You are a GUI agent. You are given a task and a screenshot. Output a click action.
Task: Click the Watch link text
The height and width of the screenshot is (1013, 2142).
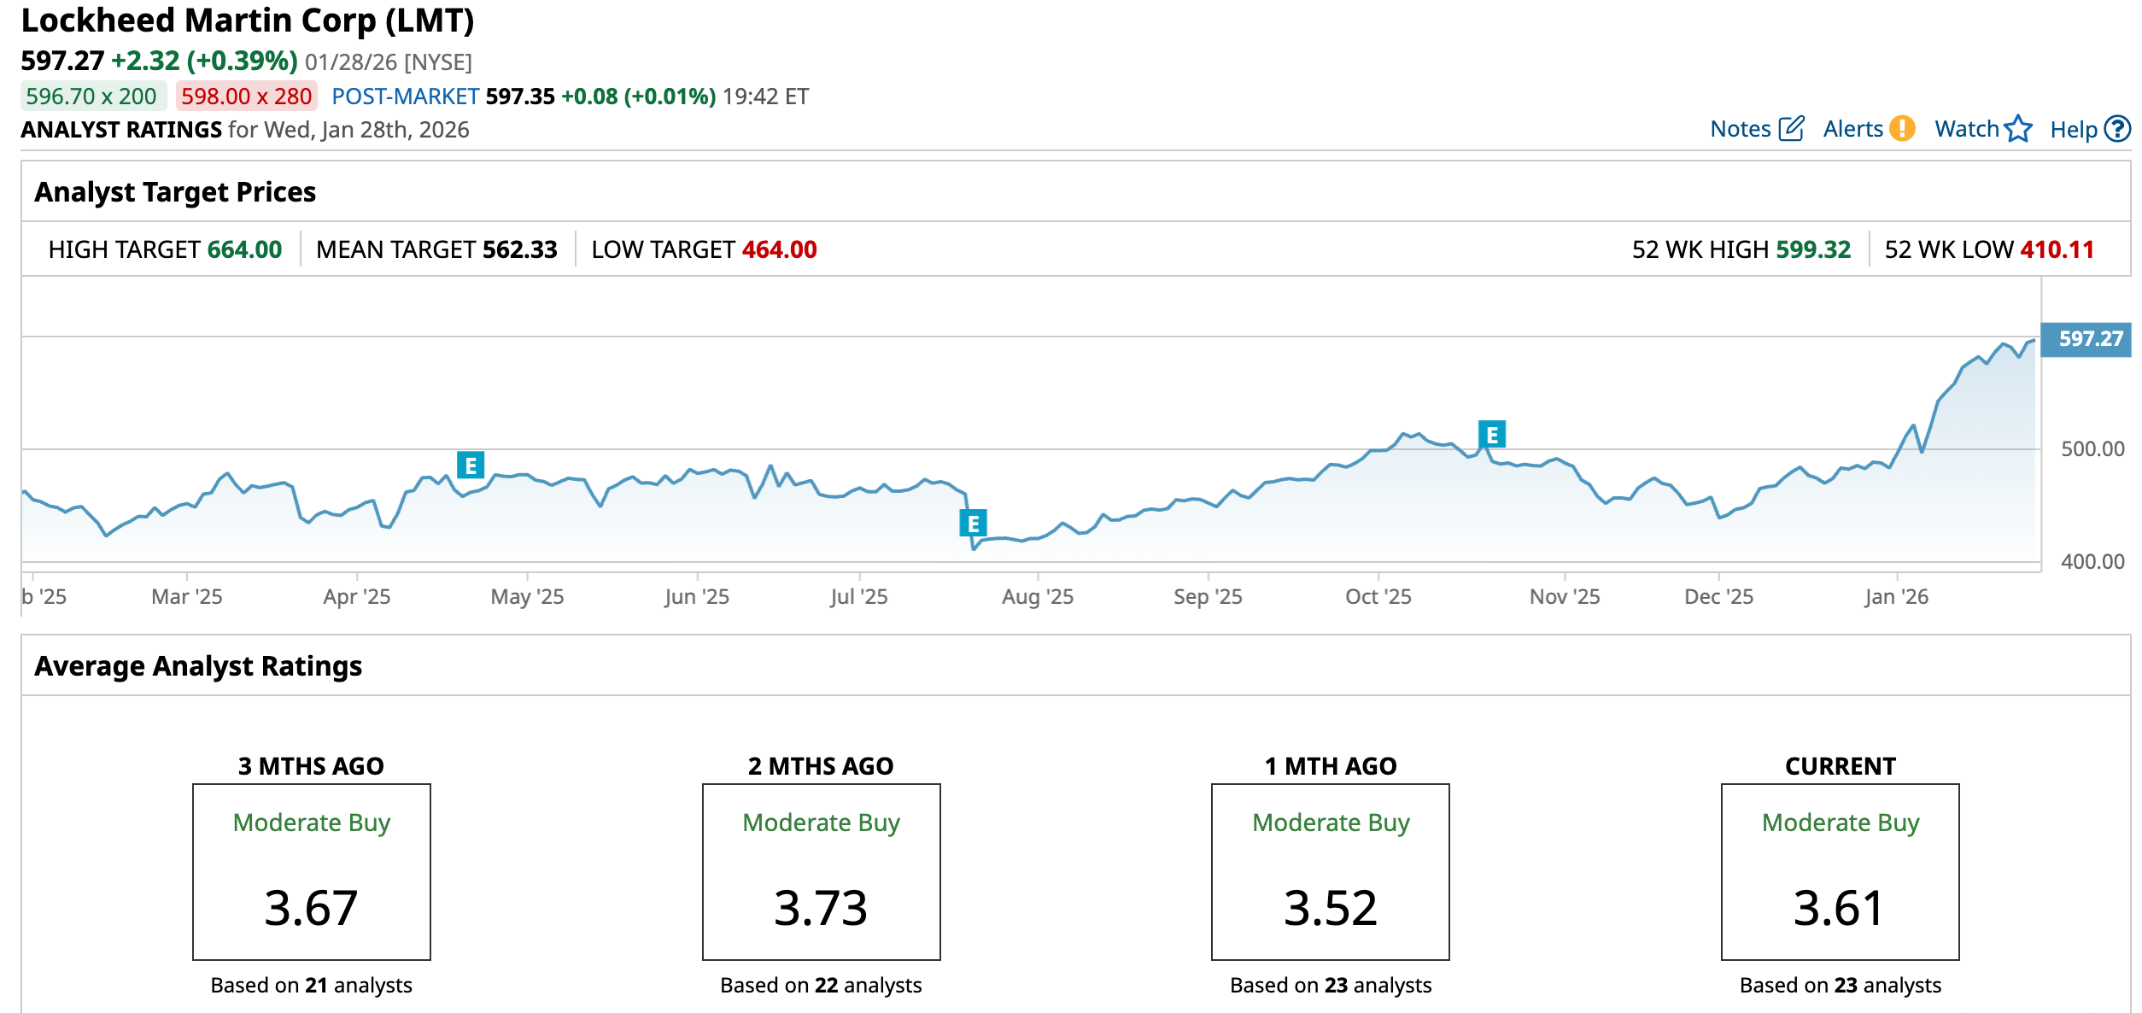click(x=1966, y=129)
